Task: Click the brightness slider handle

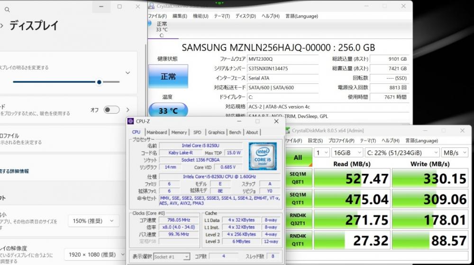Action: (x=99, y=82)
